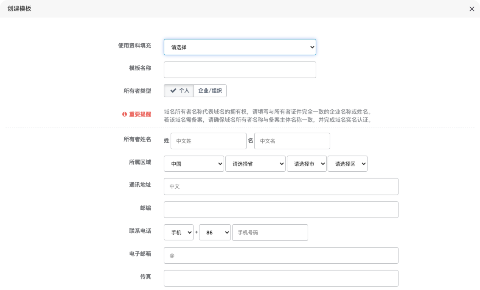Focus the 中文名 given name field
The height and width of the screenshot is (290, 480).
[x=292, y=141]
